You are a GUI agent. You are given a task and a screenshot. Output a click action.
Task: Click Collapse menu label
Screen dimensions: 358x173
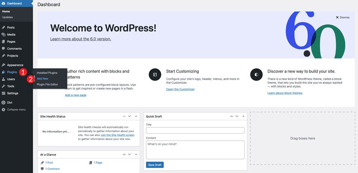[x=16, y=110]
